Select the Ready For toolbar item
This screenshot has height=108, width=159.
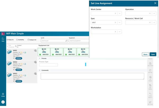click(x=10, y=40)
